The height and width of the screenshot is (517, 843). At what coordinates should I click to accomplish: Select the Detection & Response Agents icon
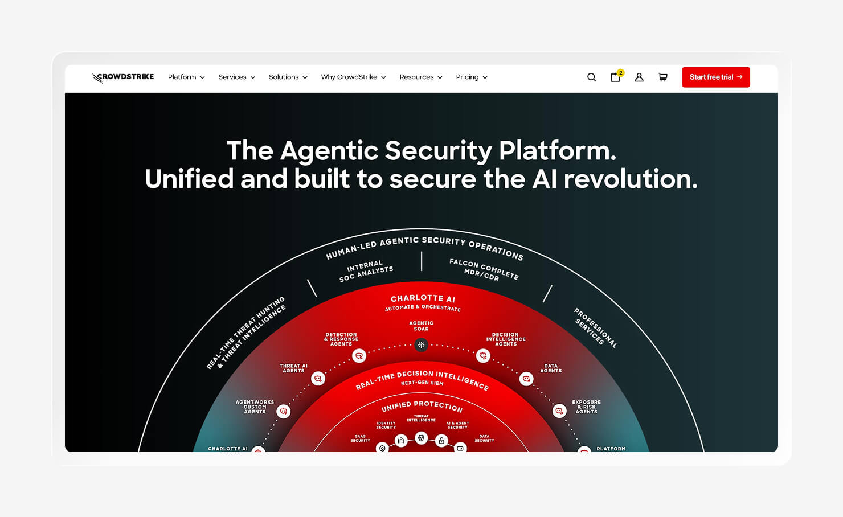[359, 356]
